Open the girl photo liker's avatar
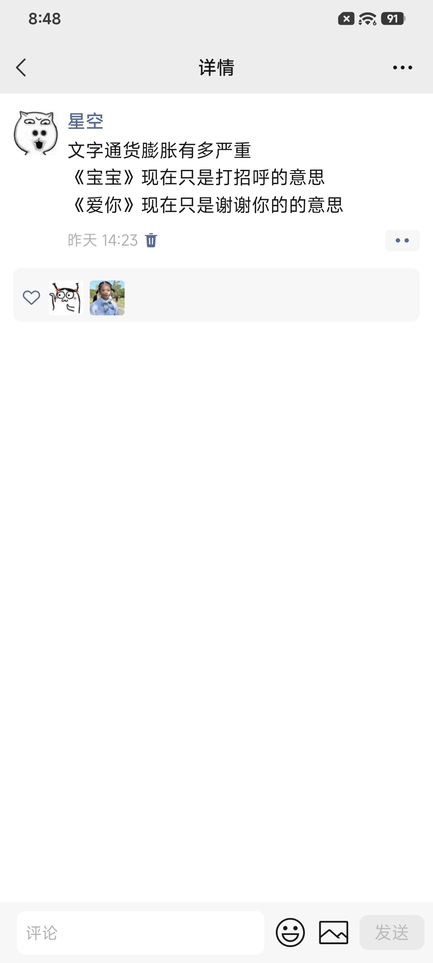This screenshot has height=963, width=433. click(x=107, y=298)
